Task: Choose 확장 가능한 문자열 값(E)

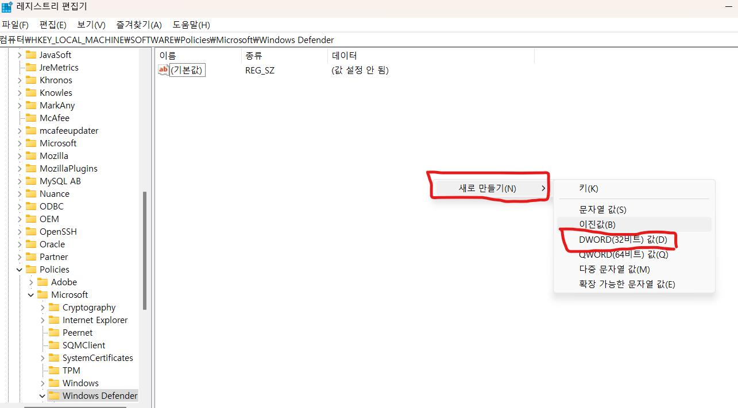Action: [x=634, y=284]
